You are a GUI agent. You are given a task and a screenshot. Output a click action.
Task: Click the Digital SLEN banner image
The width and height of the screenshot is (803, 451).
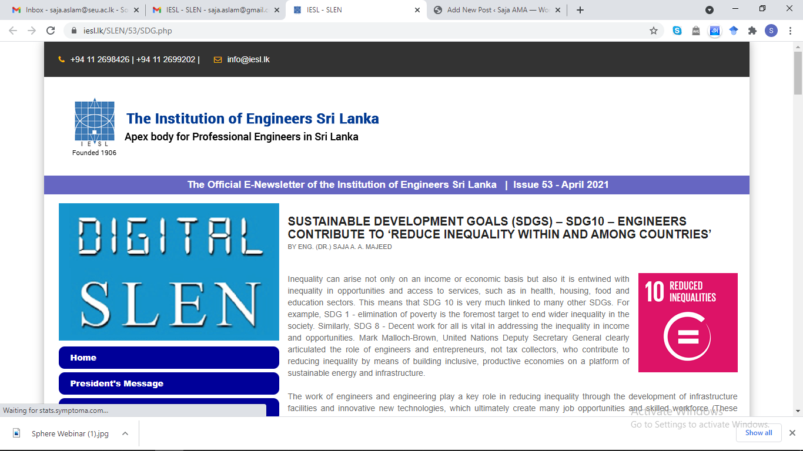pos(169,272)
